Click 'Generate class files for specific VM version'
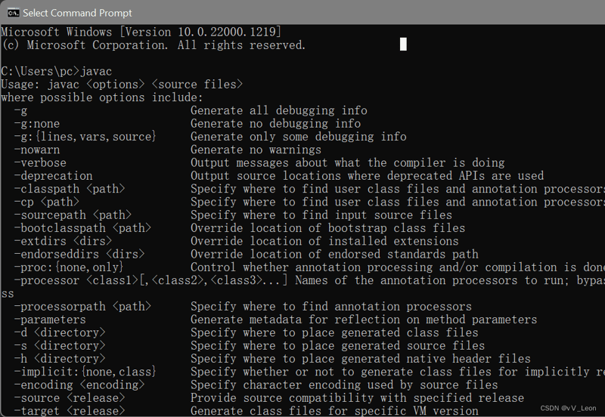 click(334, 411)
